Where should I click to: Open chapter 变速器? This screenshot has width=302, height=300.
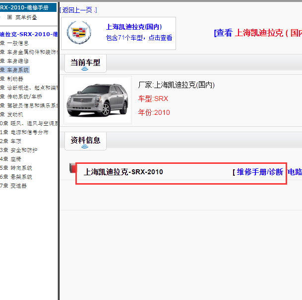pos(13,186)
